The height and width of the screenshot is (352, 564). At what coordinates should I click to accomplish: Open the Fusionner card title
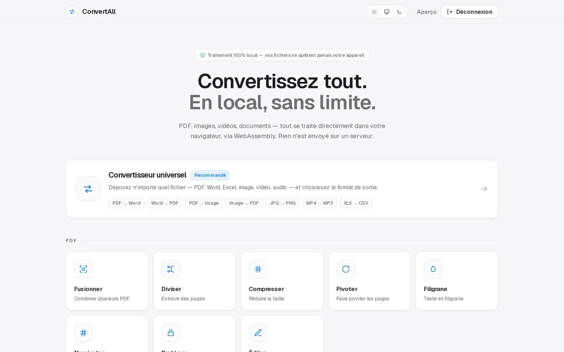[88, 289]
